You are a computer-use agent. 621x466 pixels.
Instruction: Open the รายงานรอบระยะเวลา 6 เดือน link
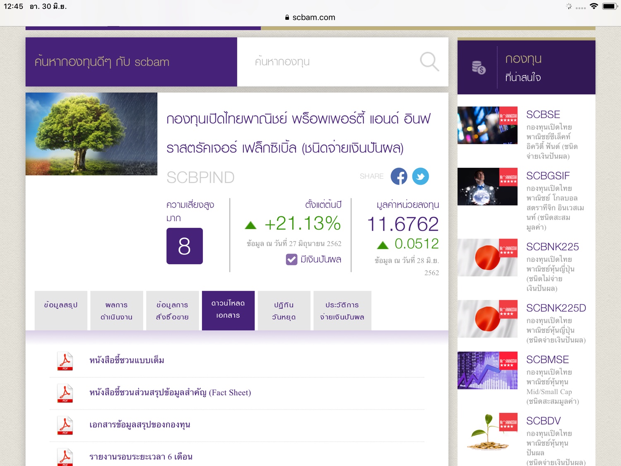141,457
